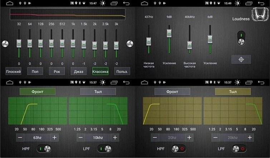Click the Honda logo
270x158 pixels.
[260, 15]
